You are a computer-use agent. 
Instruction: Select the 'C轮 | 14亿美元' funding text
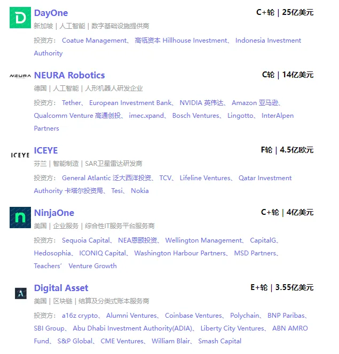[x=288, y=75]
